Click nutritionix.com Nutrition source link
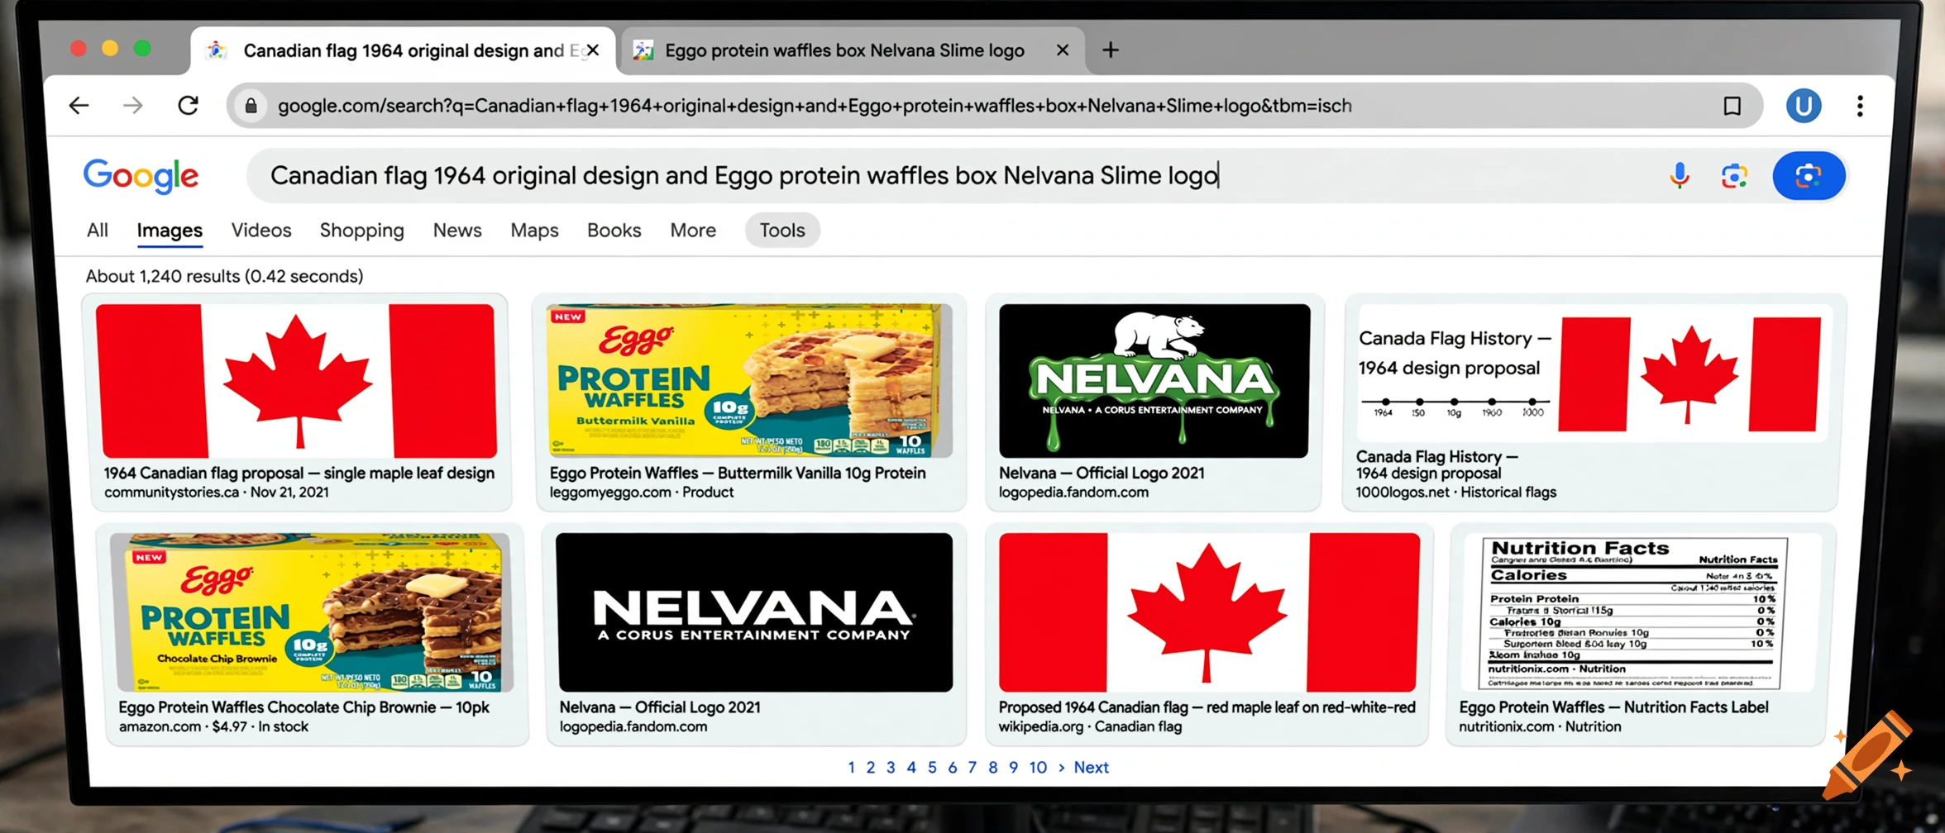The width and height of the screenshot is (1945, 833). tap(1540, 727)
